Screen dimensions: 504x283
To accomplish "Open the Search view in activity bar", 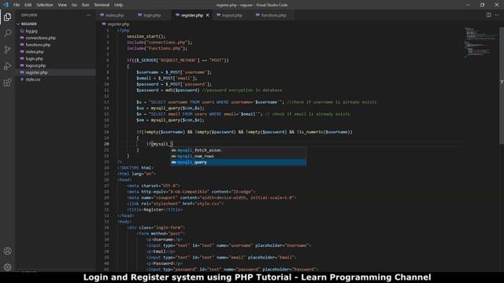I will click(7, 33).
